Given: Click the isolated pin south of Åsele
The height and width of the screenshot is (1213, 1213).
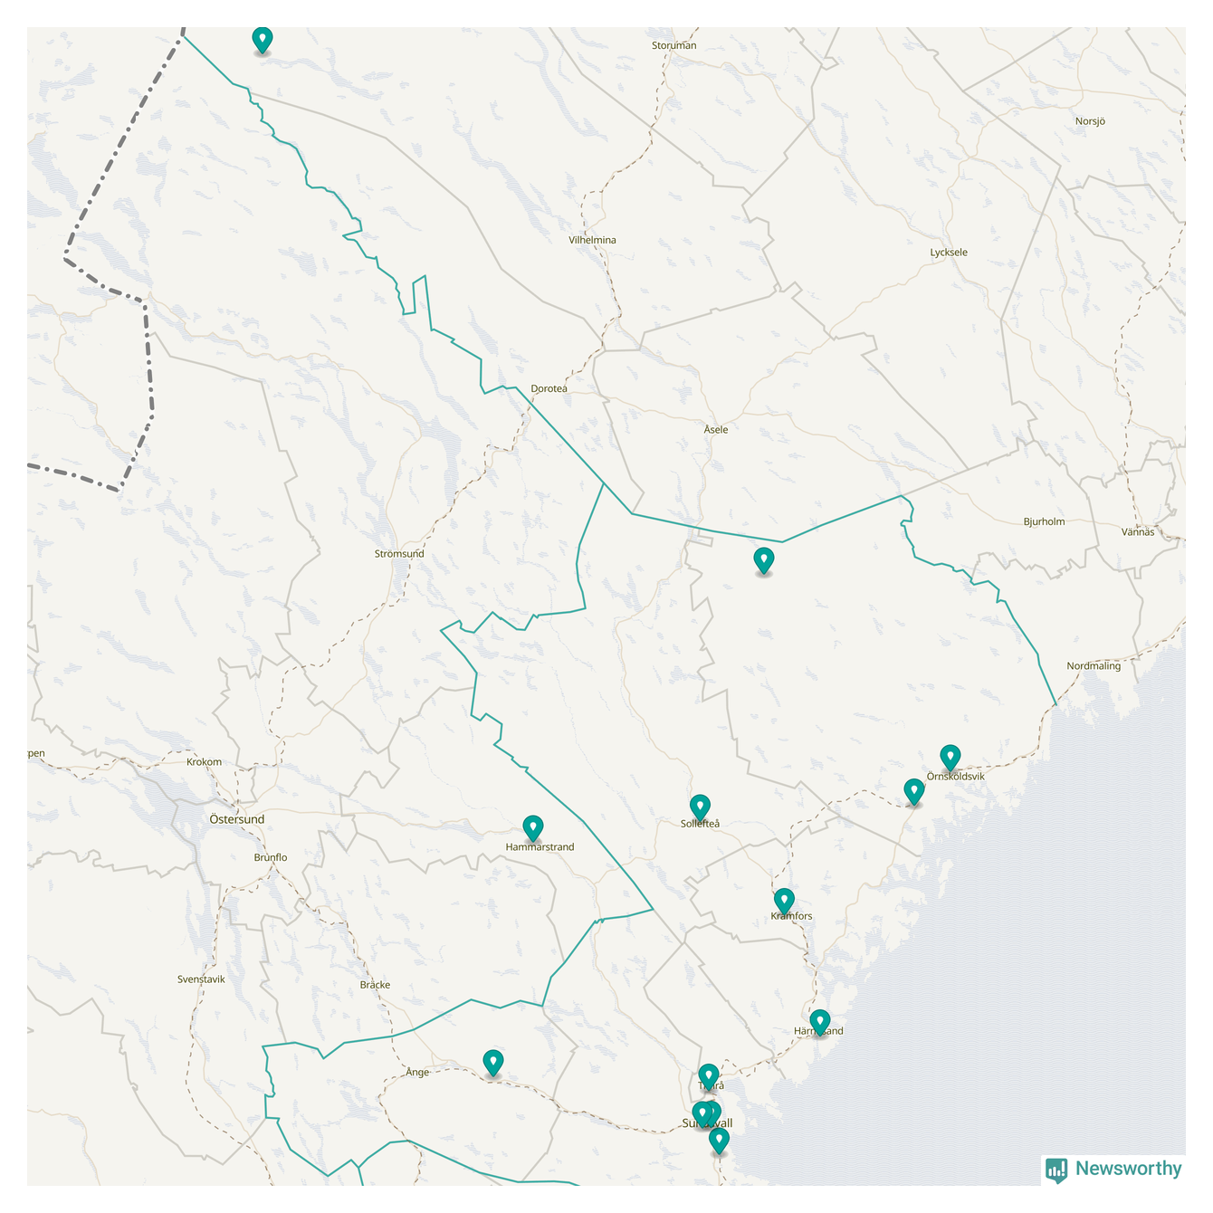Looking at the screenshot, I should click(764, 559).
